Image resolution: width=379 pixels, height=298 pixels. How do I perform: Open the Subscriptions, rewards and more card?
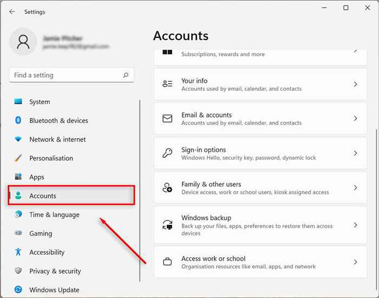[260, 57]
